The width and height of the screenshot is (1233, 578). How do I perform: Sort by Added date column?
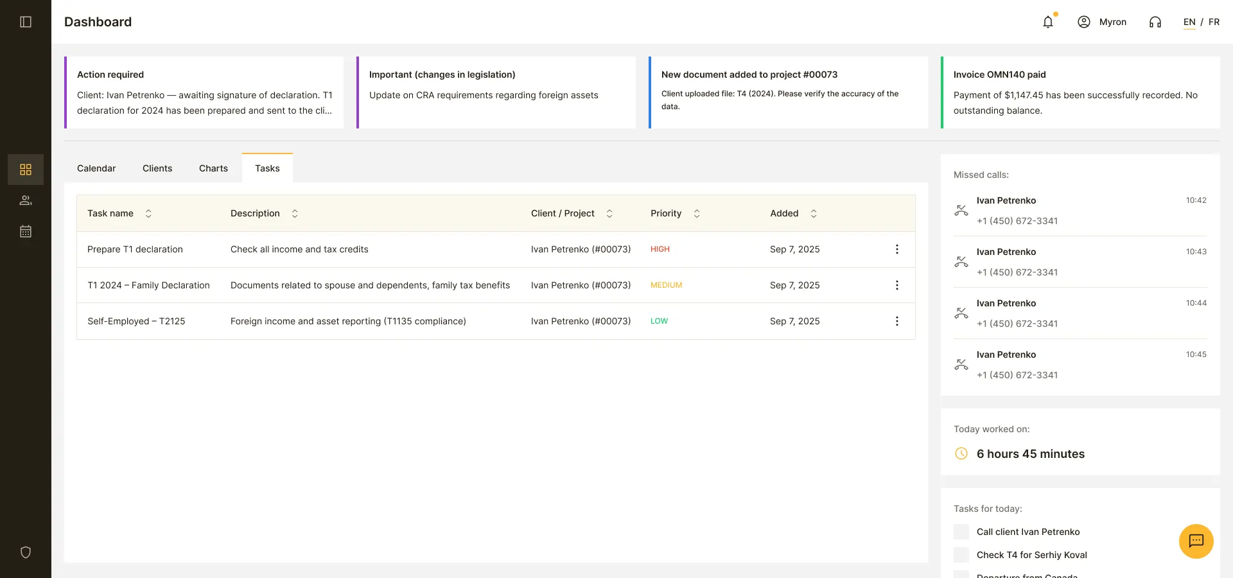coord(814,213)
